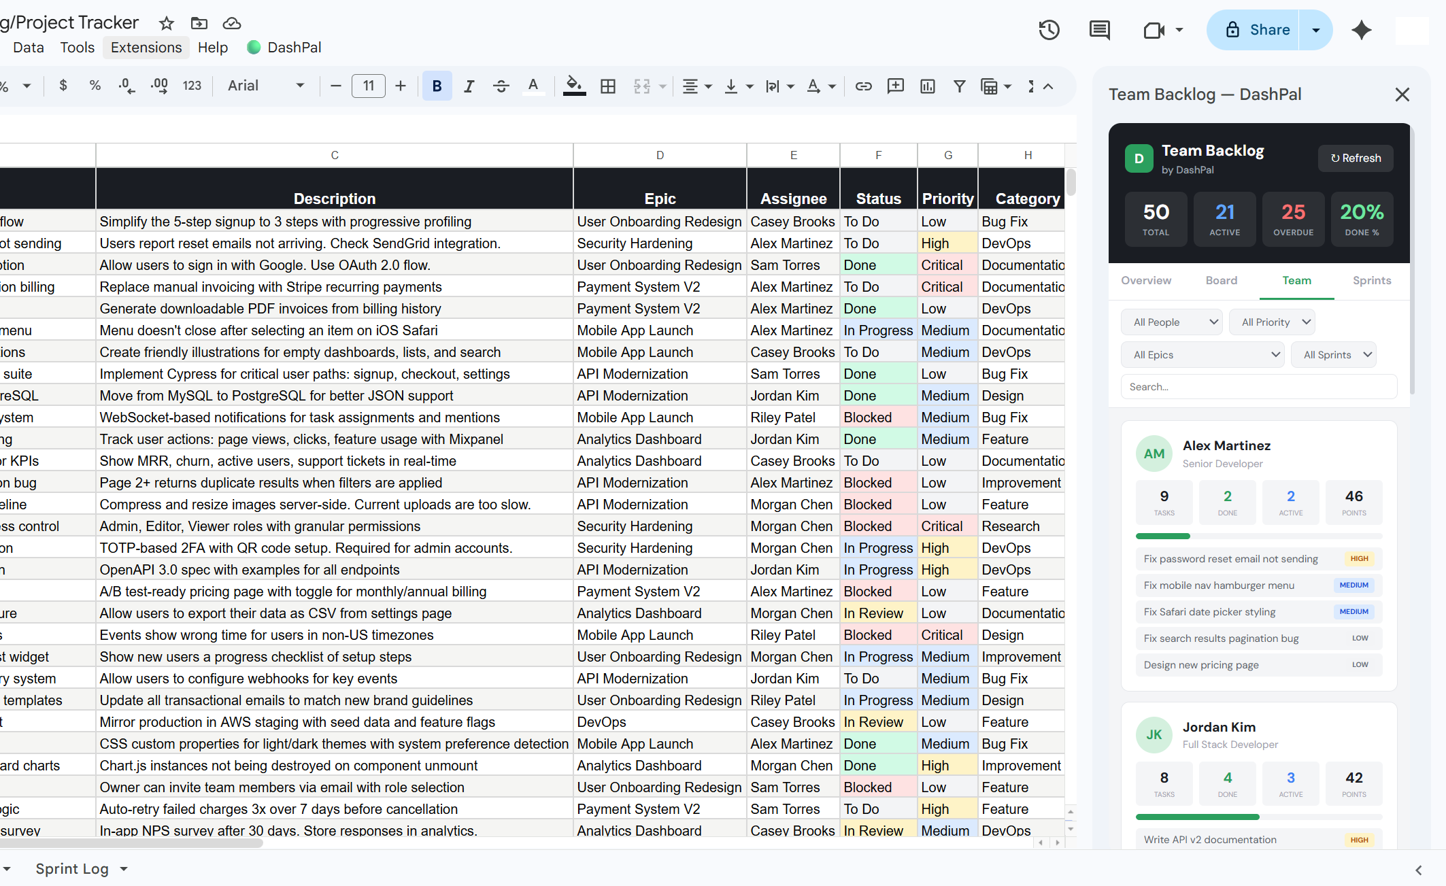This screenshot has height=886, width=1446.
Task: Toggle italic formatting
Action: coord(469,86)
